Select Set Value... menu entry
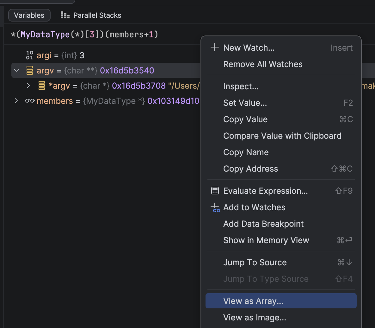Image resolution: width=375 pixels, height=328 pixels. pyautogui.click(x=281, y=103)
